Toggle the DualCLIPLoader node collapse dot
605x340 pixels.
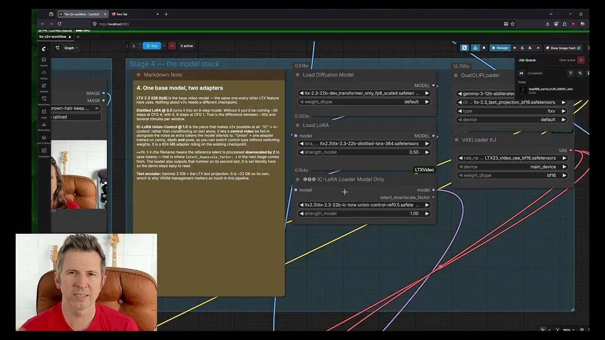456,75
